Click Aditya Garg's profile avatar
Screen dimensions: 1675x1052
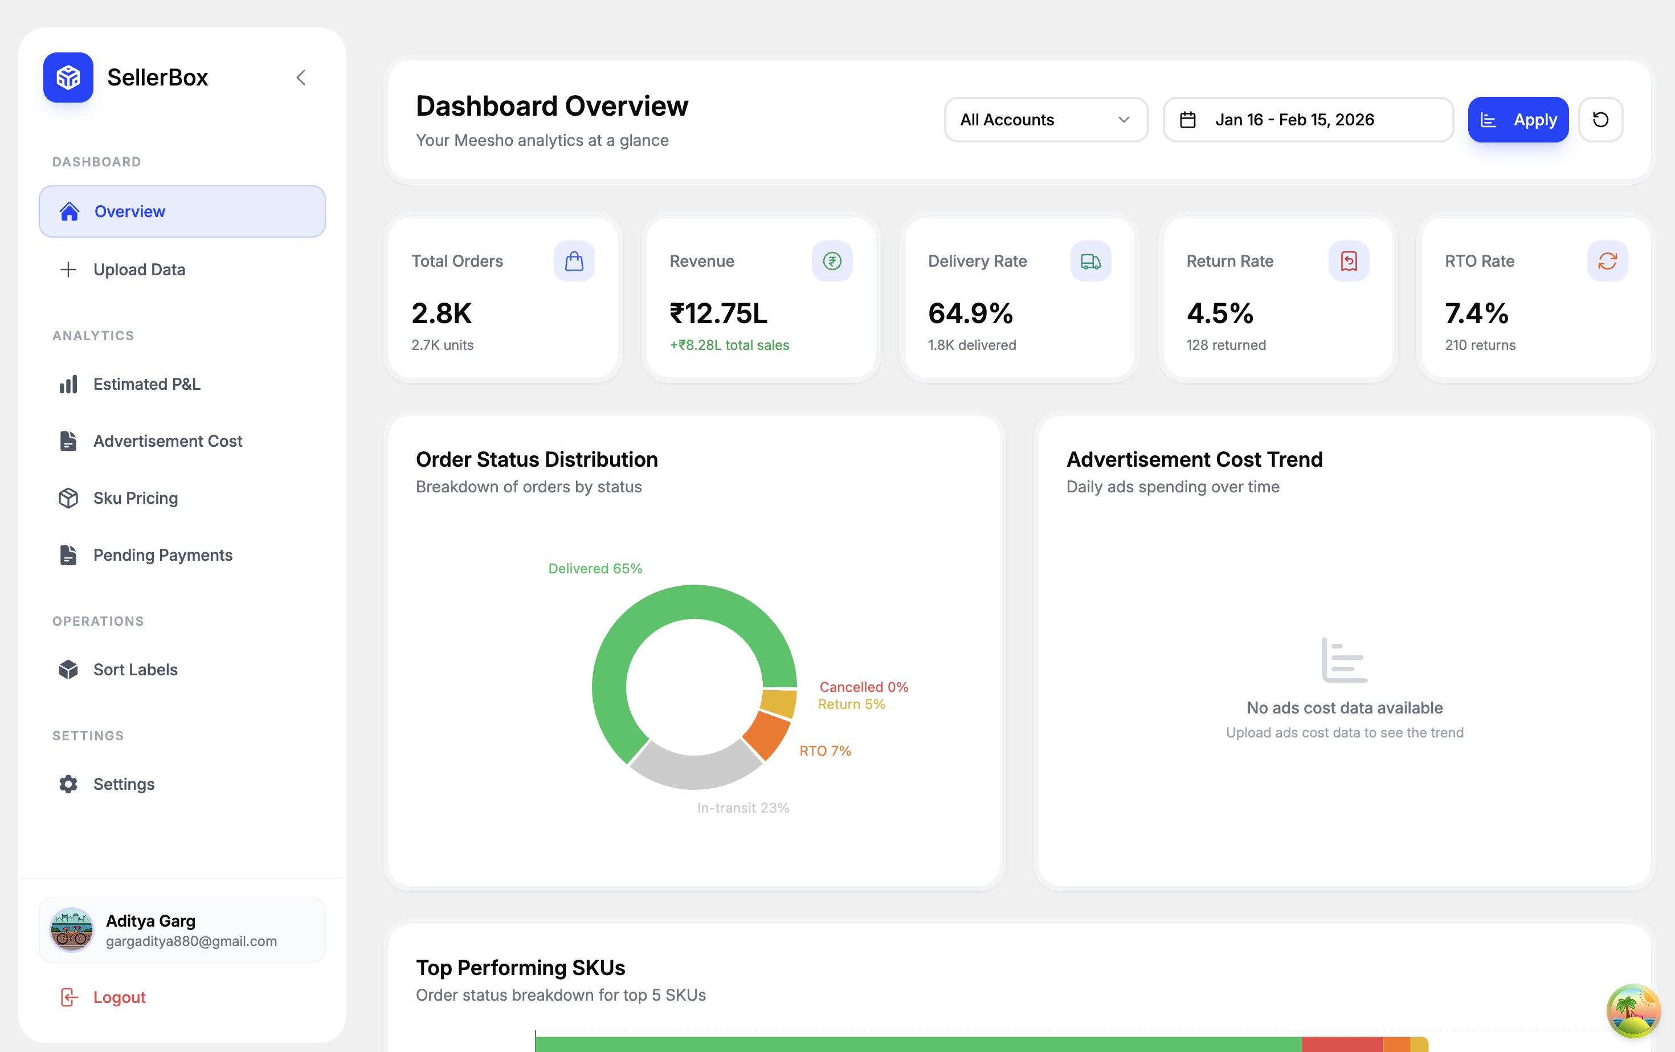(x=72, y=929)
